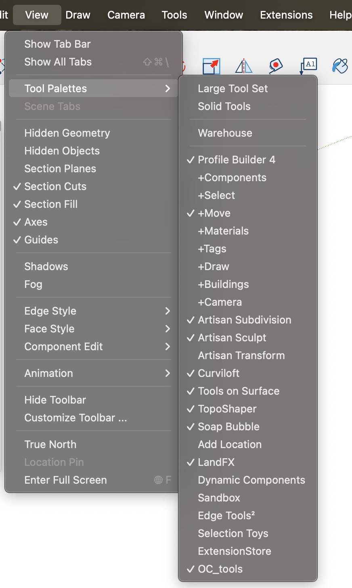The height and width of the screenshot is (588, 352).
Task: Click Enter Full Screen
Action: coord(65,480)
